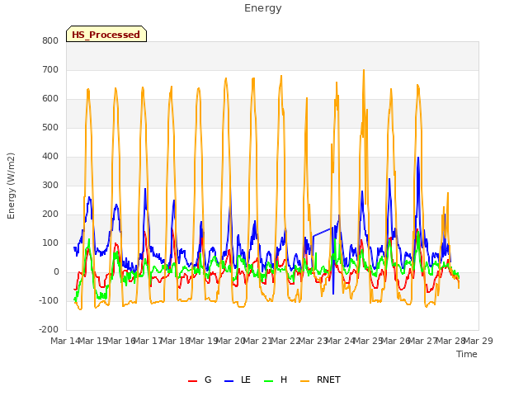Click the 0 y-axis tick label
This screenshot has height=396, width=528.
point(56,272)
